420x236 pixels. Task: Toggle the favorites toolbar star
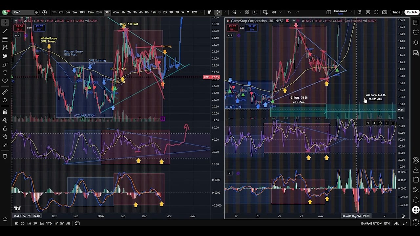pos(5,219)
